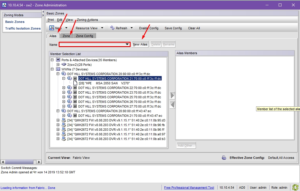Switch to the Zone tab
300x191 pixels.
click(x=66, y=36)
